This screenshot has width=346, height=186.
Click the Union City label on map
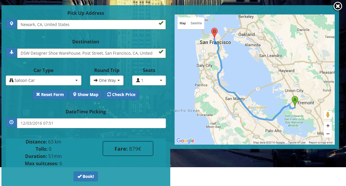[294, 91]
